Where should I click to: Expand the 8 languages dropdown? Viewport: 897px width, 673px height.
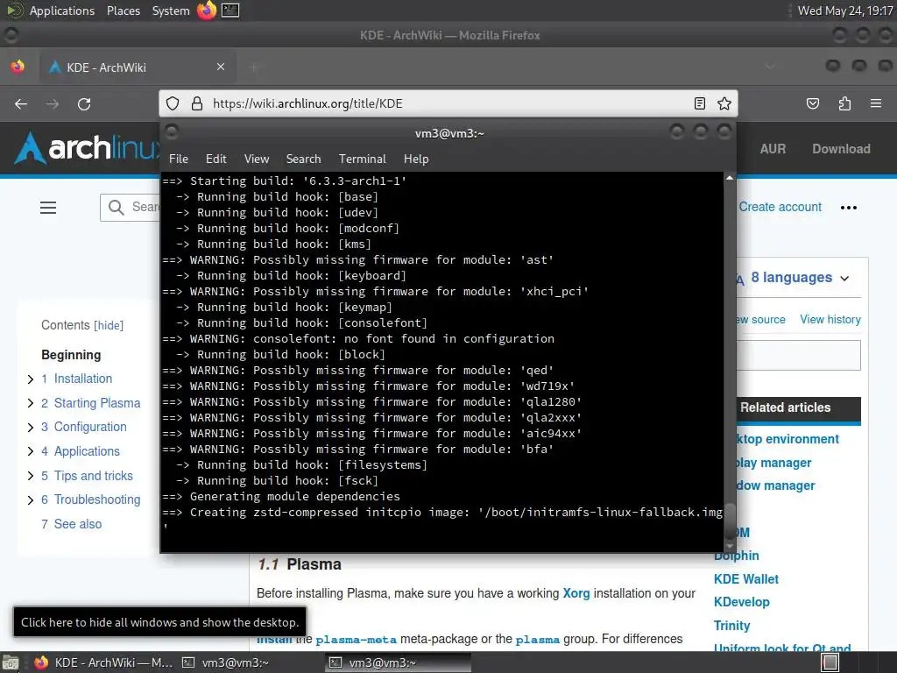click(x=799, y=278)
